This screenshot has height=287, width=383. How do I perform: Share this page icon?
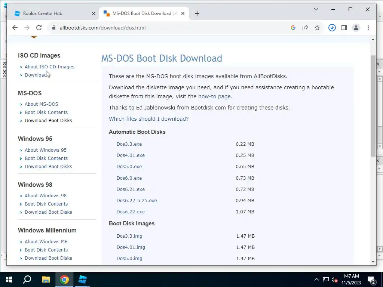305,28
